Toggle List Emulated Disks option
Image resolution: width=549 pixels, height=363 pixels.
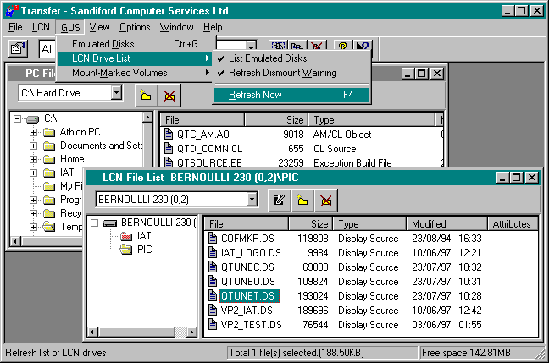pos(292,58)
